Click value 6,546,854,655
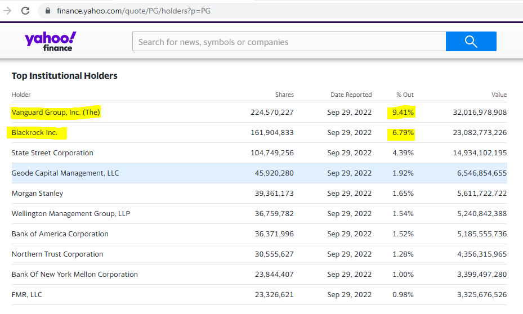The width and height of the screenshot is (523, 314). pyautogui.click(x=482, y=173)
